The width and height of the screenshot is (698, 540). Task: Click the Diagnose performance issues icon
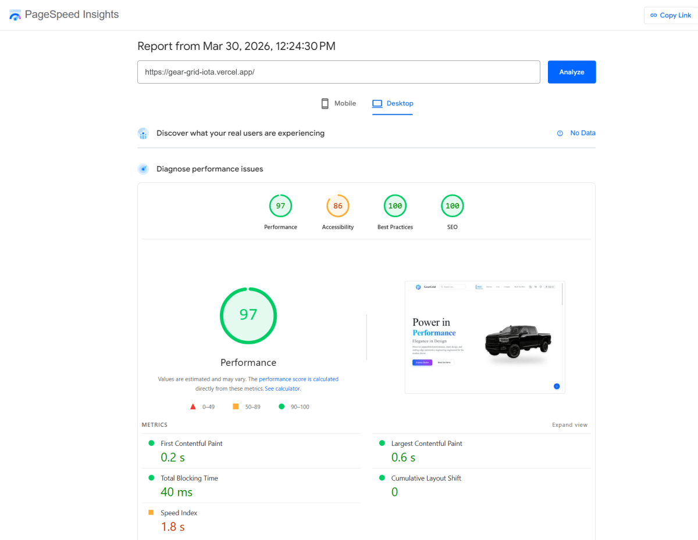[x=143, y=169]
